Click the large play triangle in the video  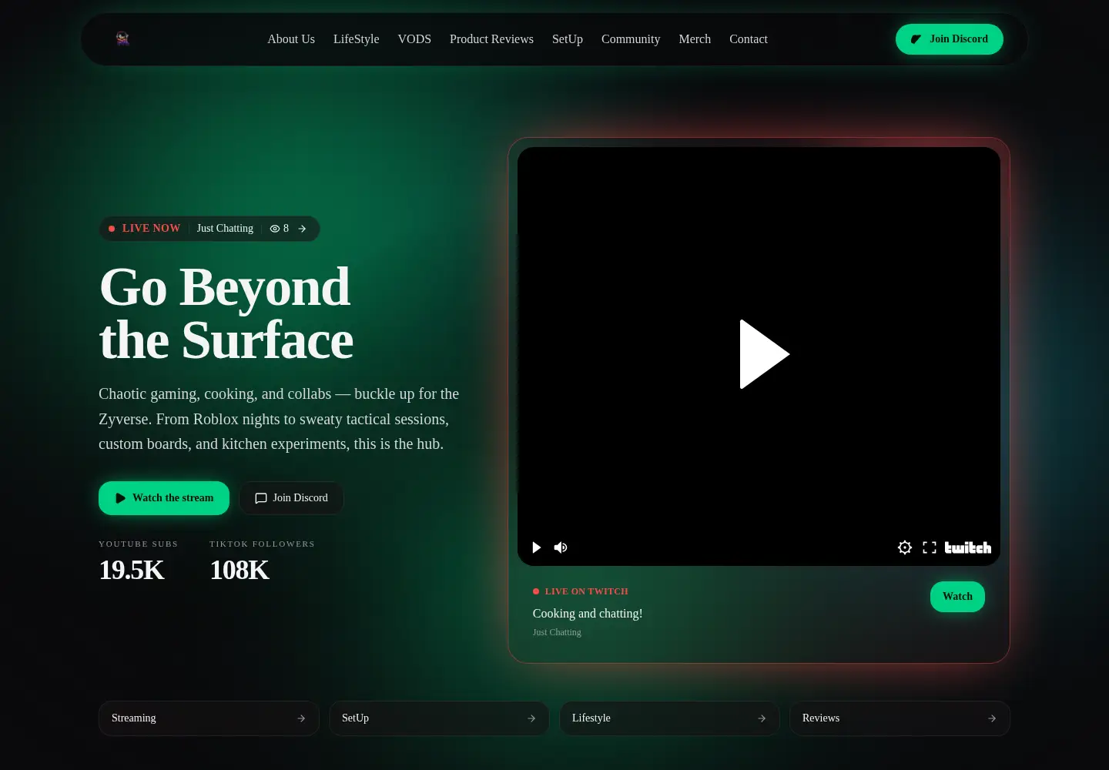[x=764, y=354]
